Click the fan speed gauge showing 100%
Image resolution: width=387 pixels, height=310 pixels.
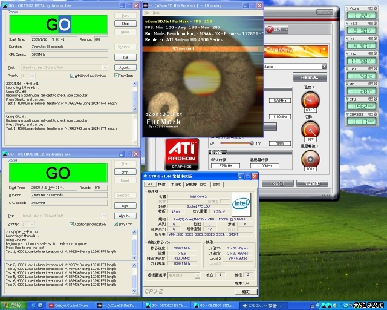point(310,159)
